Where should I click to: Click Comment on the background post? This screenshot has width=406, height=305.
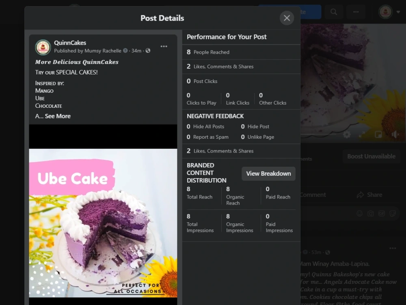point(313,195)
